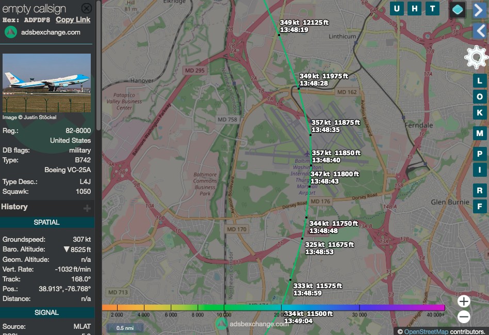Screen dimensions: 489x335
Task: Expand the History section plus icon
Action: tap(87, 208)
